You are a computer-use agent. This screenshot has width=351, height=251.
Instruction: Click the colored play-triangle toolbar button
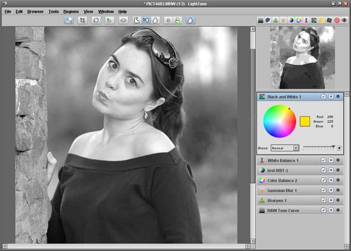[x=109, y=20]
